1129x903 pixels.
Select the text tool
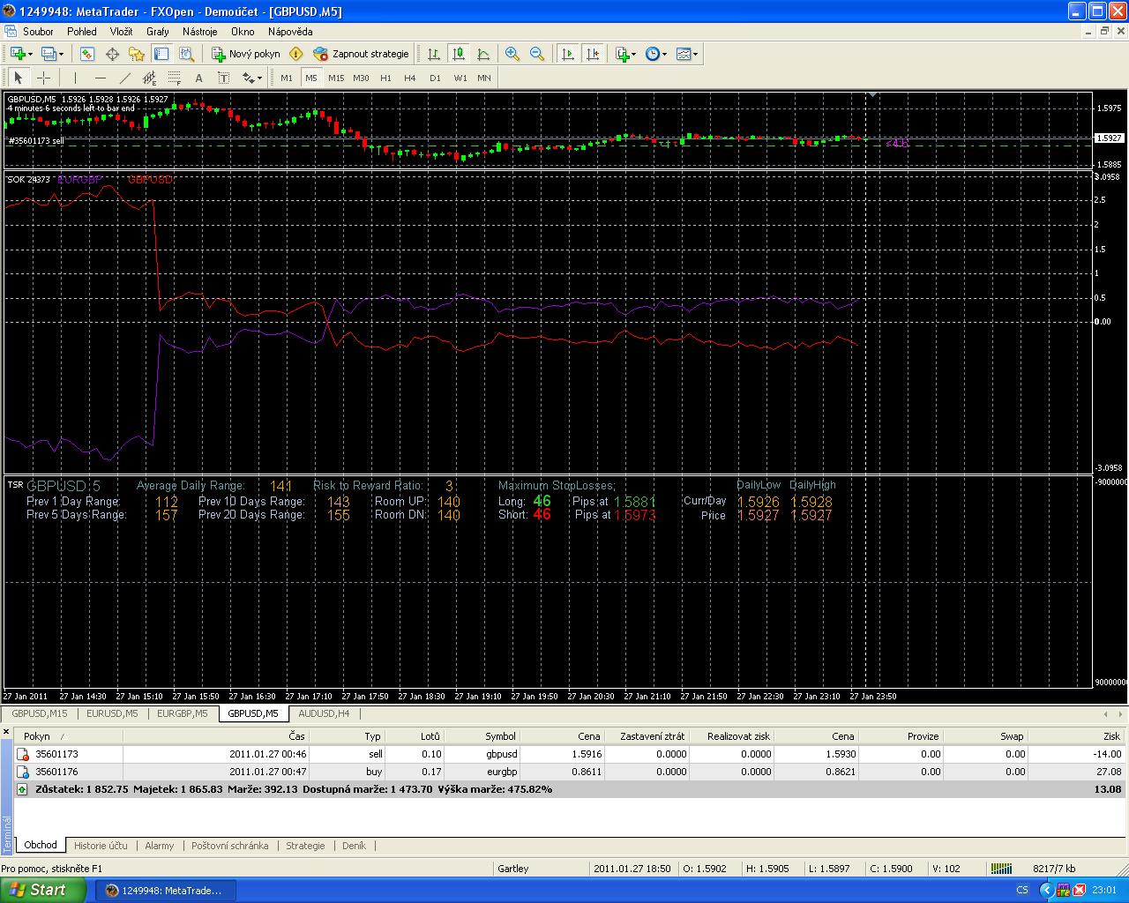point(198,78)
